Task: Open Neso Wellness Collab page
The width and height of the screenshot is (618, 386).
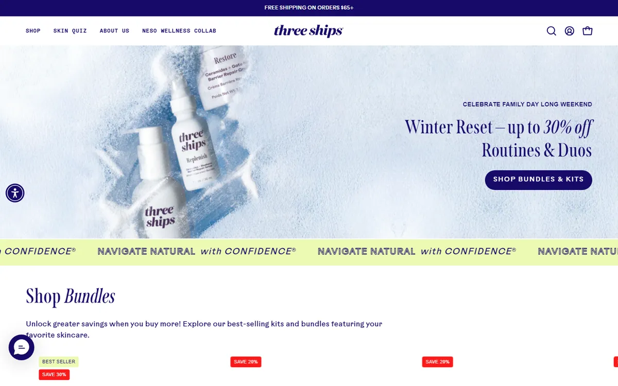Action: (179, 31)
